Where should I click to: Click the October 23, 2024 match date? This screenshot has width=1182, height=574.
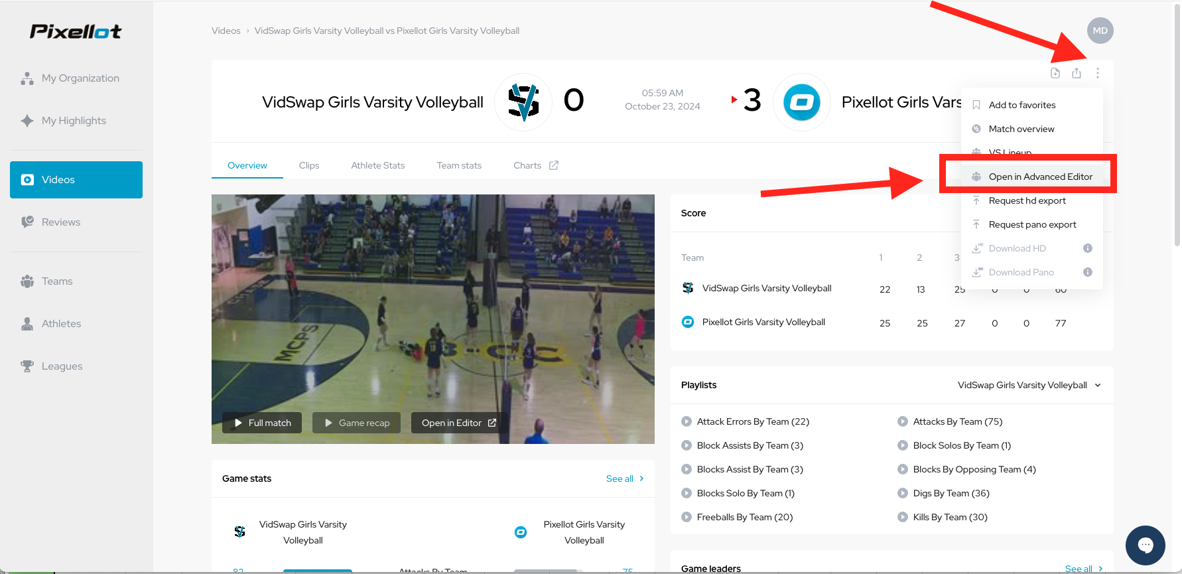pos(663,106)
